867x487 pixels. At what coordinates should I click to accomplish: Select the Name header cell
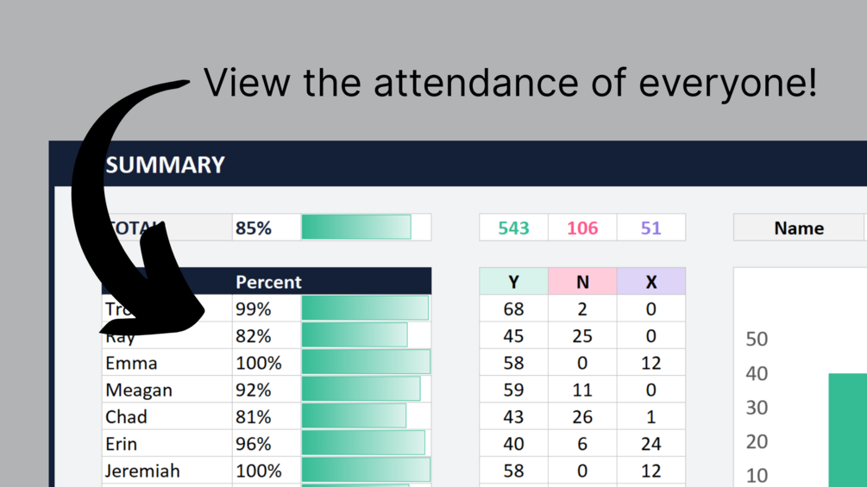coord(799,228)
